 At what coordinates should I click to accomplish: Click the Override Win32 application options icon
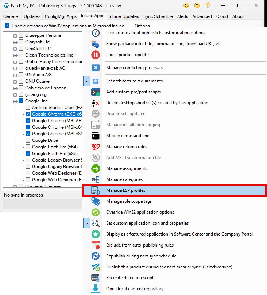pyautogui.click(x=96, y=212)
